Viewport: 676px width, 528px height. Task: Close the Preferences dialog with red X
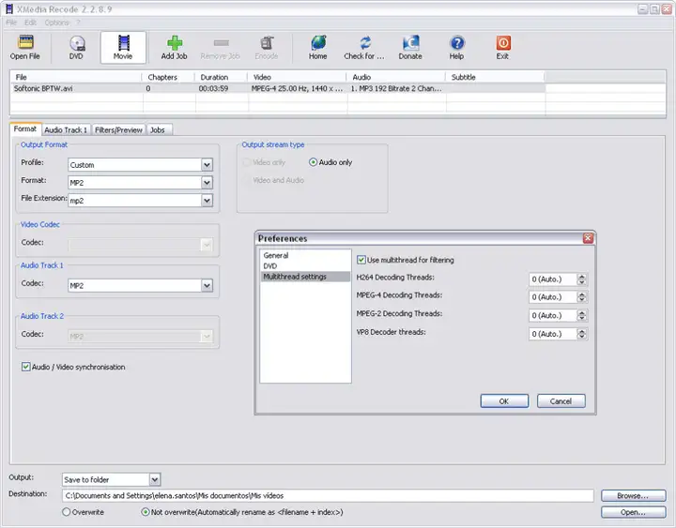point(588,238)
